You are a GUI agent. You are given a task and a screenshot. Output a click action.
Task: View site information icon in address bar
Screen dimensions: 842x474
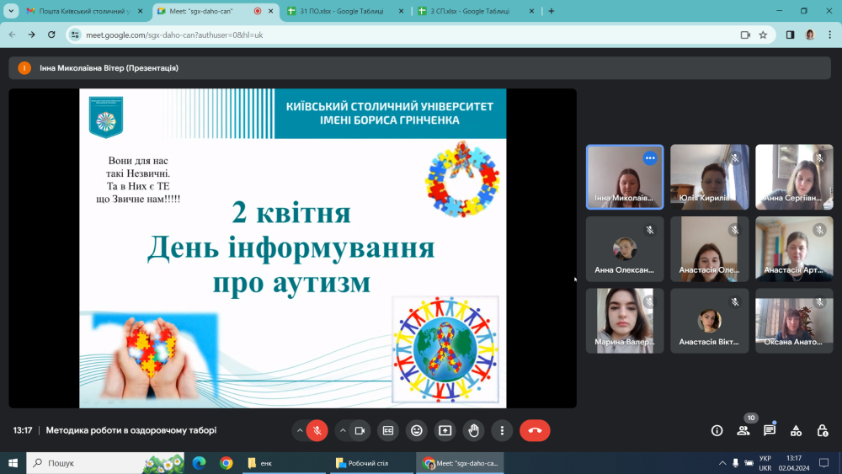[x=75, y=35]
